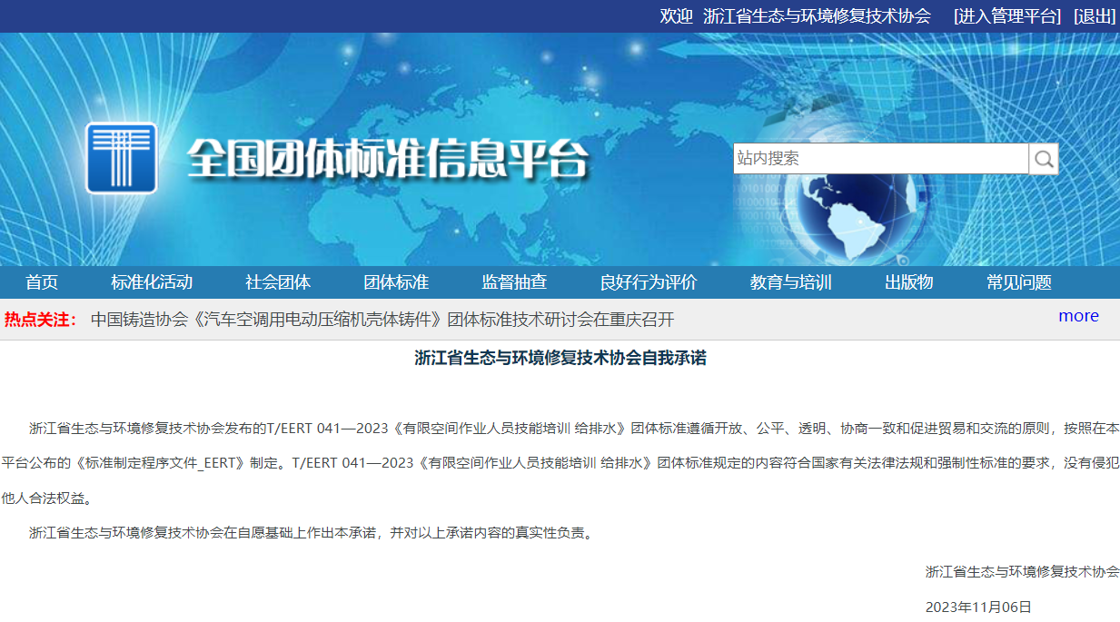Screen dimensions: 1120x622
Task: Click the 热点关注 label
Action: coord(41,320)
